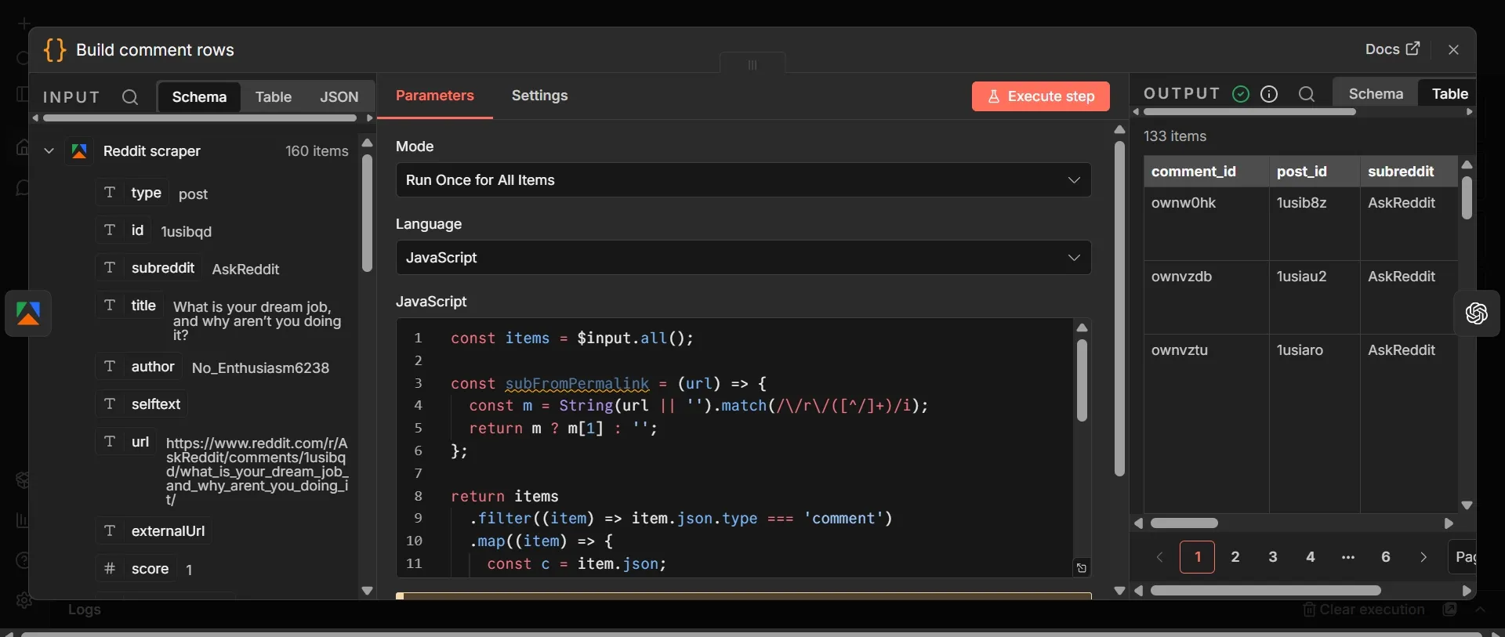This screenshot has width=1505, height=637.
Task: Go to next output page arrow
Action: 1423,557
